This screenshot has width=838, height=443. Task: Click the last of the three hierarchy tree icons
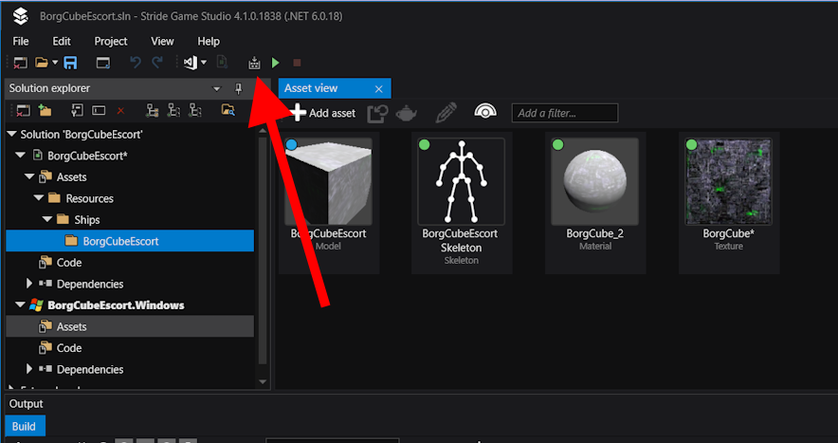pyautogui.click(x=195, y=111)
